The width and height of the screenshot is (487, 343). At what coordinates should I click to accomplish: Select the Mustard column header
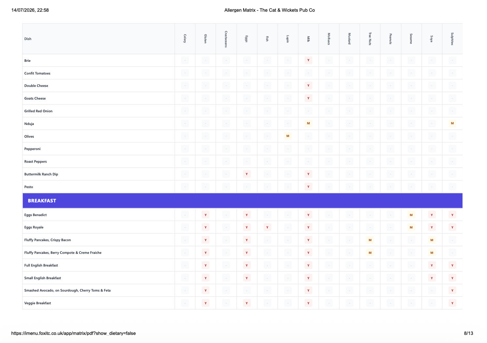349,39
